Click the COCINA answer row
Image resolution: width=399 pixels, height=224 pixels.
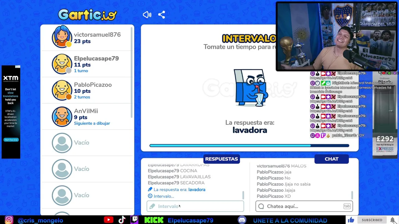[x=172, y=171]
